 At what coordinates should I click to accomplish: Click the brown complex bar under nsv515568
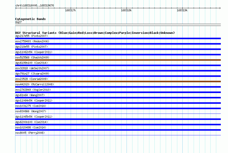(x=118, y=60)
